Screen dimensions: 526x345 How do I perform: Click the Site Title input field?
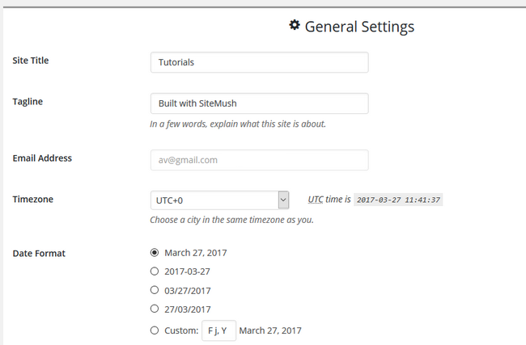259,62
